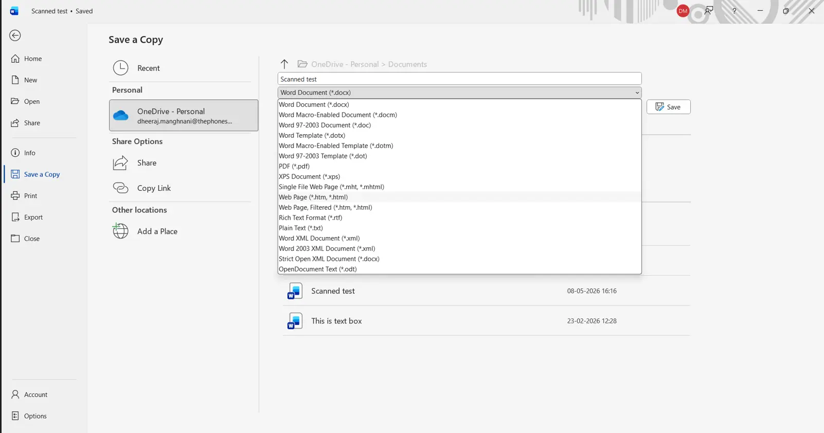
Task: Click the Options icon at bottom of sidebar
Action: 15,416
